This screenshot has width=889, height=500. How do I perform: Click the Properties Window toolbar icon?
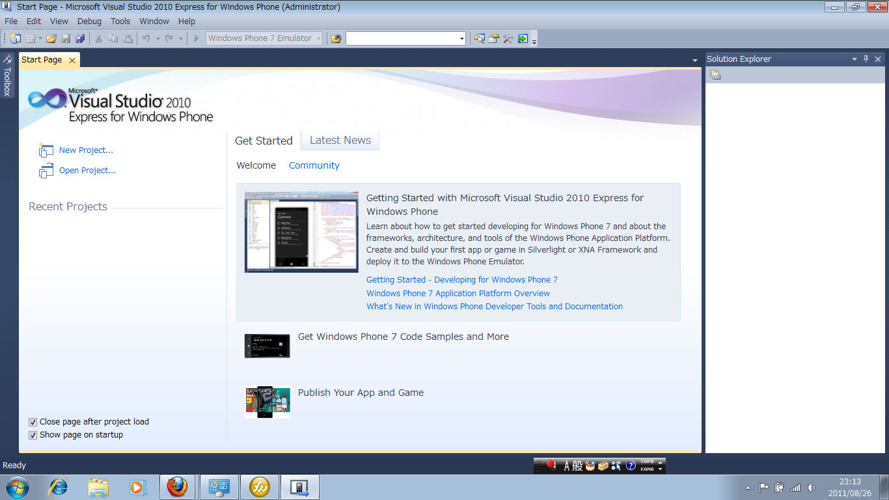(x=494, y=38)
